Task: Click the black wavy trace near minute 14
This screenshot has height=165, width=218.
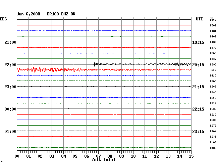Action: (179, 64)
